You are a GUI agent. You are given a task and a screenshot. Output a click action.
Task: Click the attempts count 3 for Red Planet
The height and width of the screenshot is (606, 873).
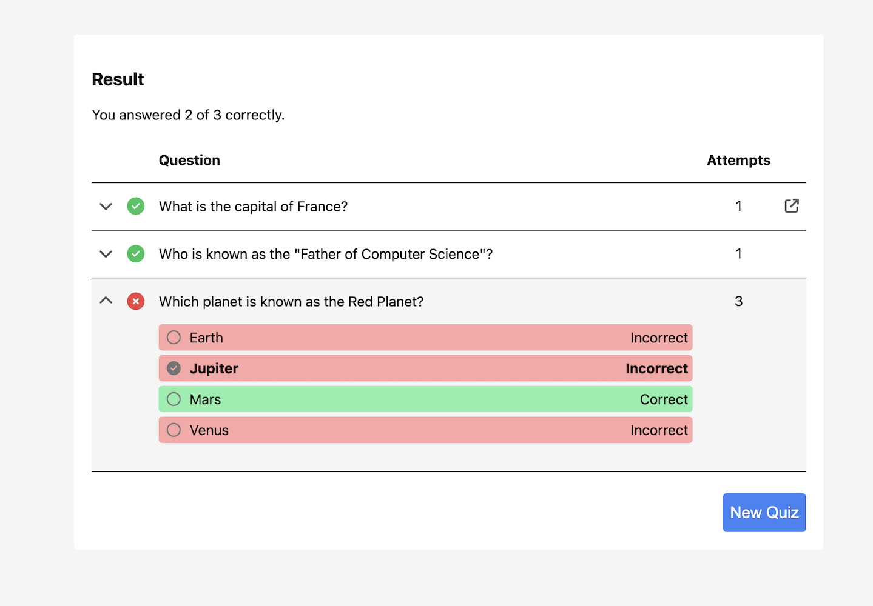(x=738, y=301)
